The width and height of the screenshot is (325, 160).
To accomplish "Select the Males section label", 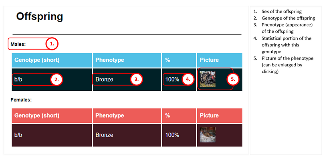I will 18,44.
